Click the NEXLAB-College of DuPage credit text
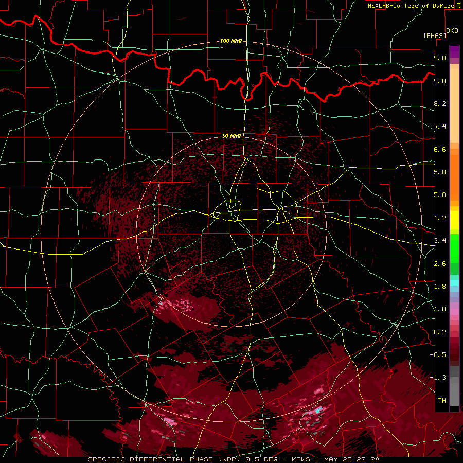Viewport: 463px width, 463px height. (x=411, y=6)
